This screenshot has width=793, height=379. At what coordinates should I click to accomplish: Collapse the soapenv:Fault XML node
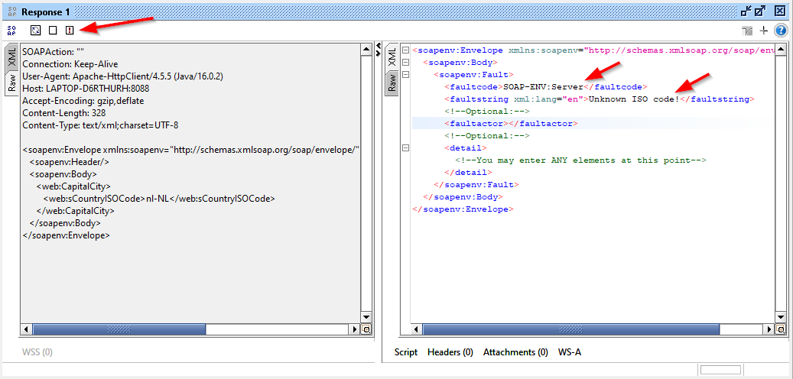(405, 74)
